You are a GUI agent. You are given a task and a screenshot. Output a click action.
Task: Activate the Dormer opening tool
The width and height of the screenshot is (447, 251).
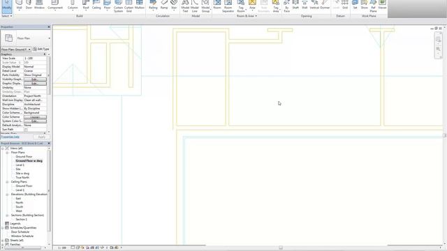tap(325, 5)
